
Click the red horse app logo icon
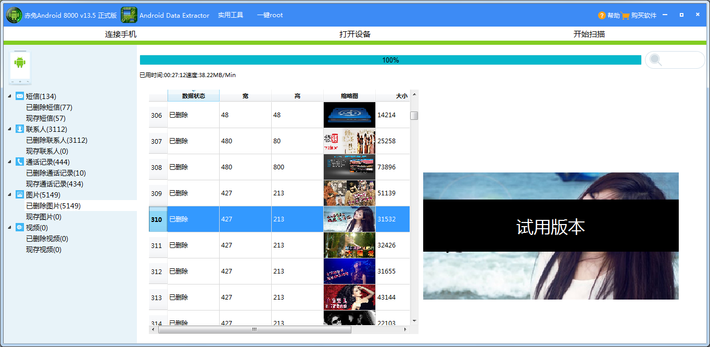[14, 15]
